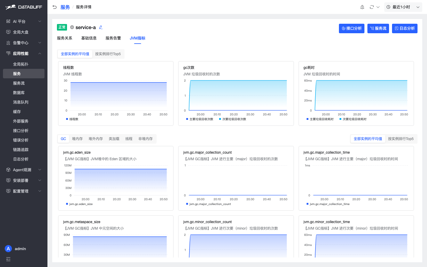Click the 配置管理 sidebar icon

tap(8, 191)
